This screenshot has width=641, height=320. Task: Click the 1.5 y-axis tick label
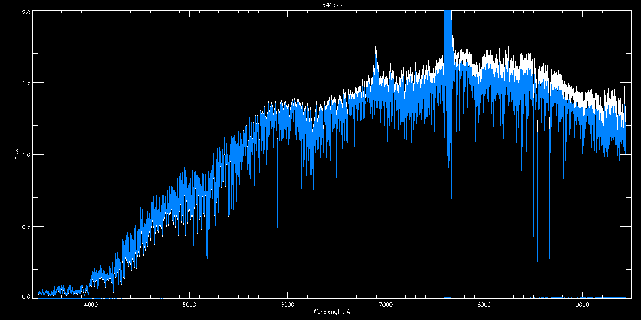pos(26,83)
